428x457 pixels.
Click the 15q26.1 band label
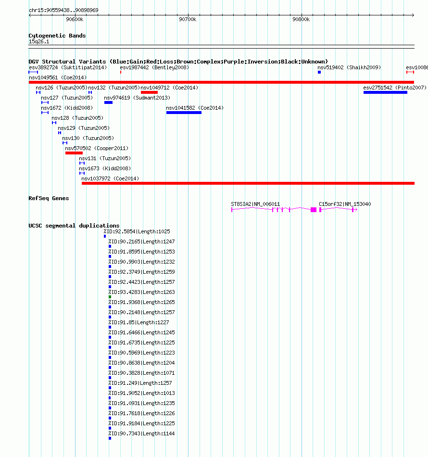[39, 42]
